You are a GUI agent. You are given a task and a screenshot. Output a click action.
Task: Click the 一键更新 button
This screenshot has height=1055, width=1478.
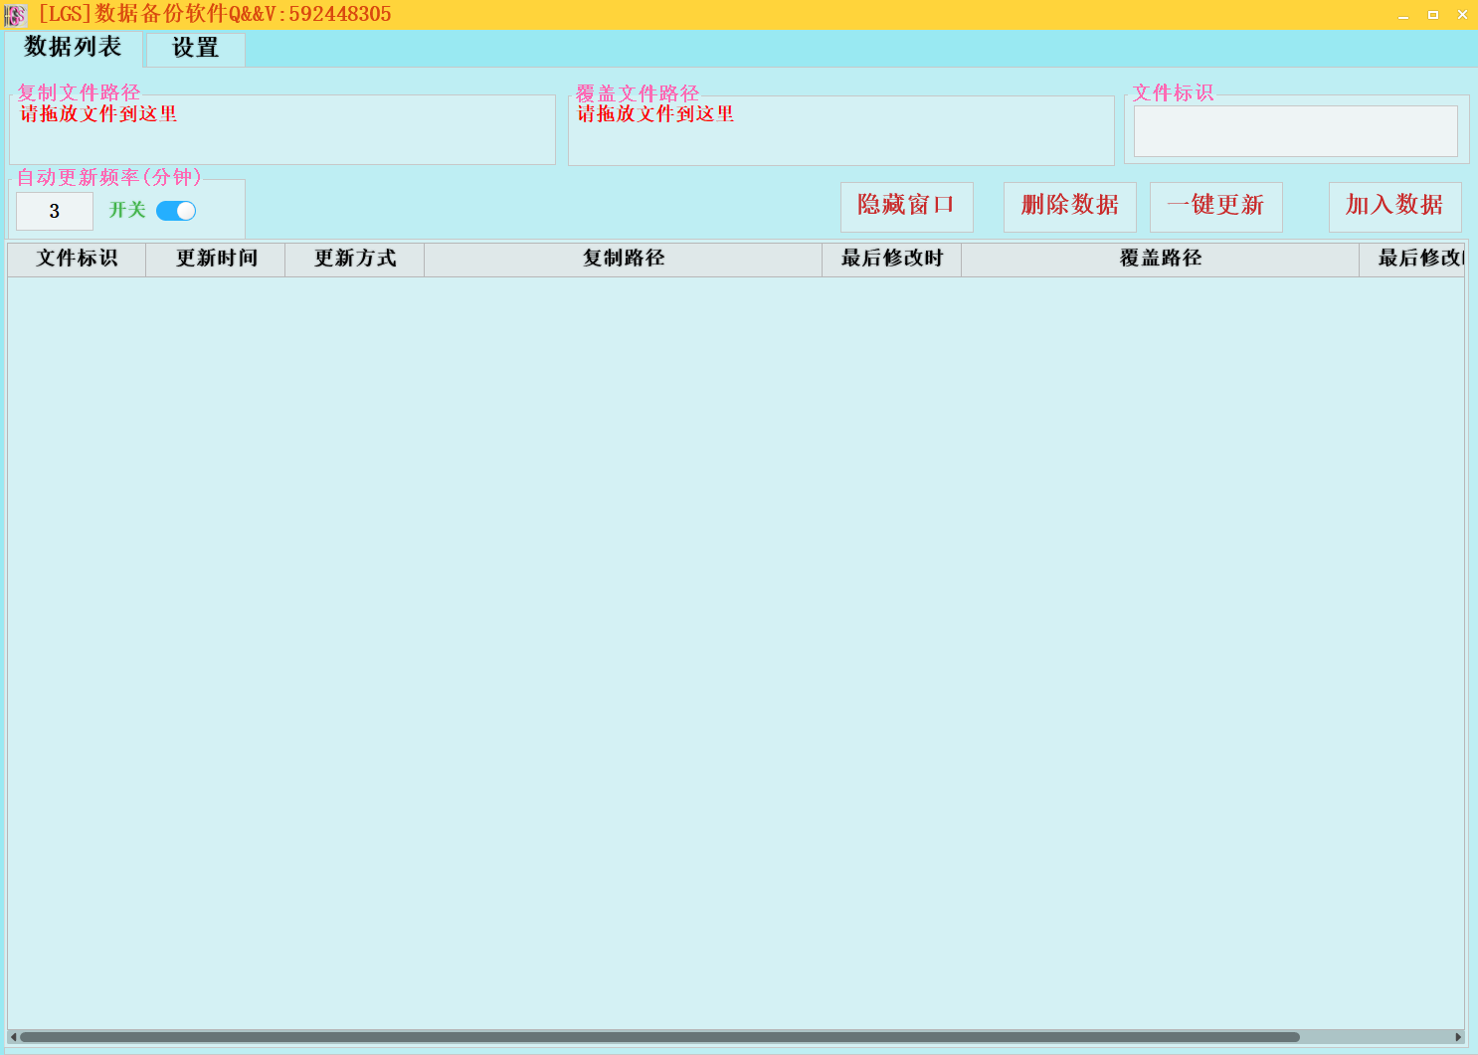point(1216,207)
